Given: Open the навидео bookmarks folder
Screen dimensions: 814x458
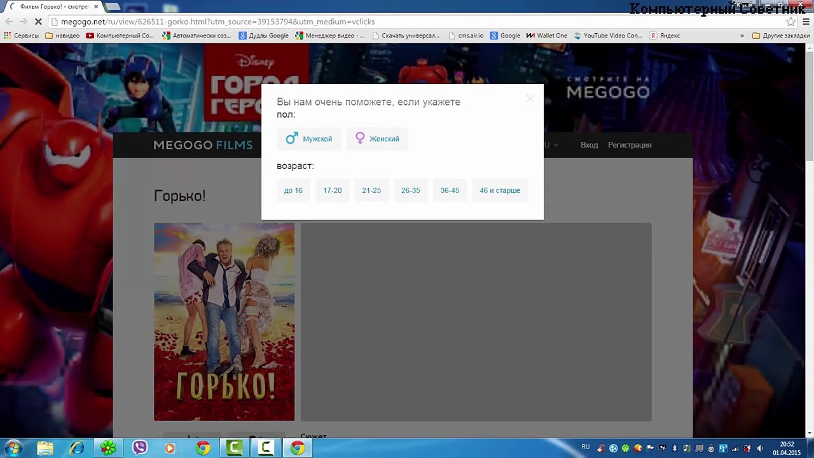Looking at the screenshot, I should (x=63, y=36).
